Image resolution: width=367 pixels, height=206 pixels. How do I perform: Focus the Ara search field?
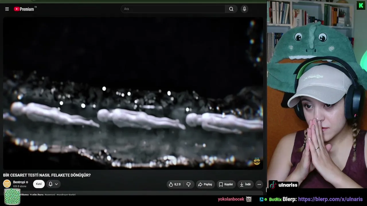point(173,9)
